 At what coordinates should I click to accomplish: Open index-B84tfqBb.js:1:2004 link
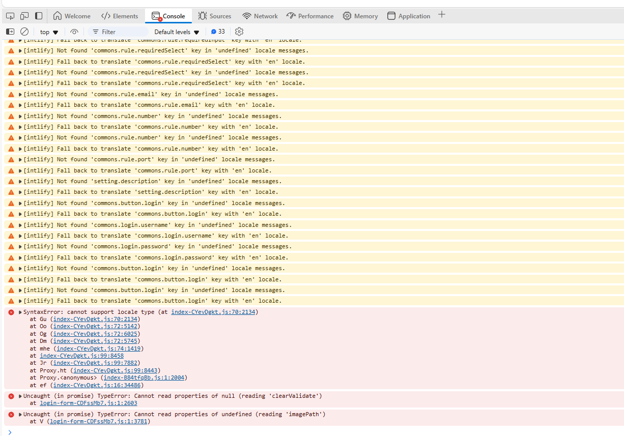144,377
